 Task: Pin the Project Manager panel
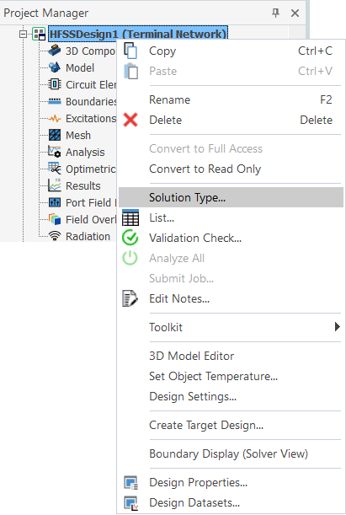[x=275, y=13]
